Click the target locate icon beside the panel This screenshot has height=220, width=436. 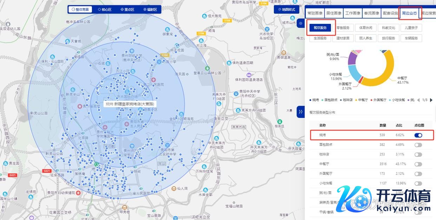coord(300,24)
